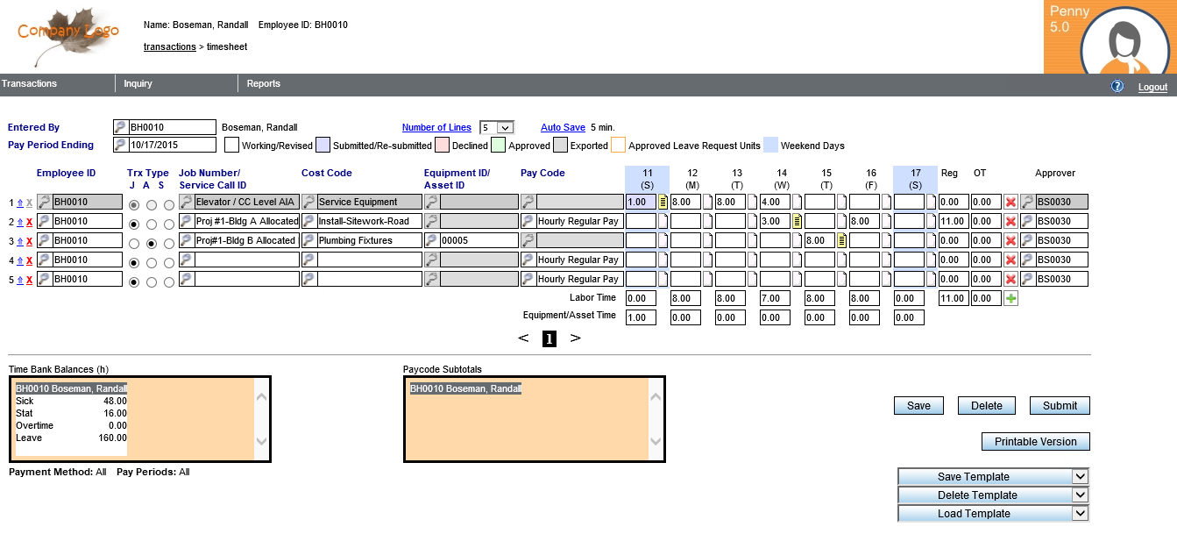This screenshot has height=541, width=1177.
Task: Click the move-up arrow on line 3
Action: coord(19,241)
